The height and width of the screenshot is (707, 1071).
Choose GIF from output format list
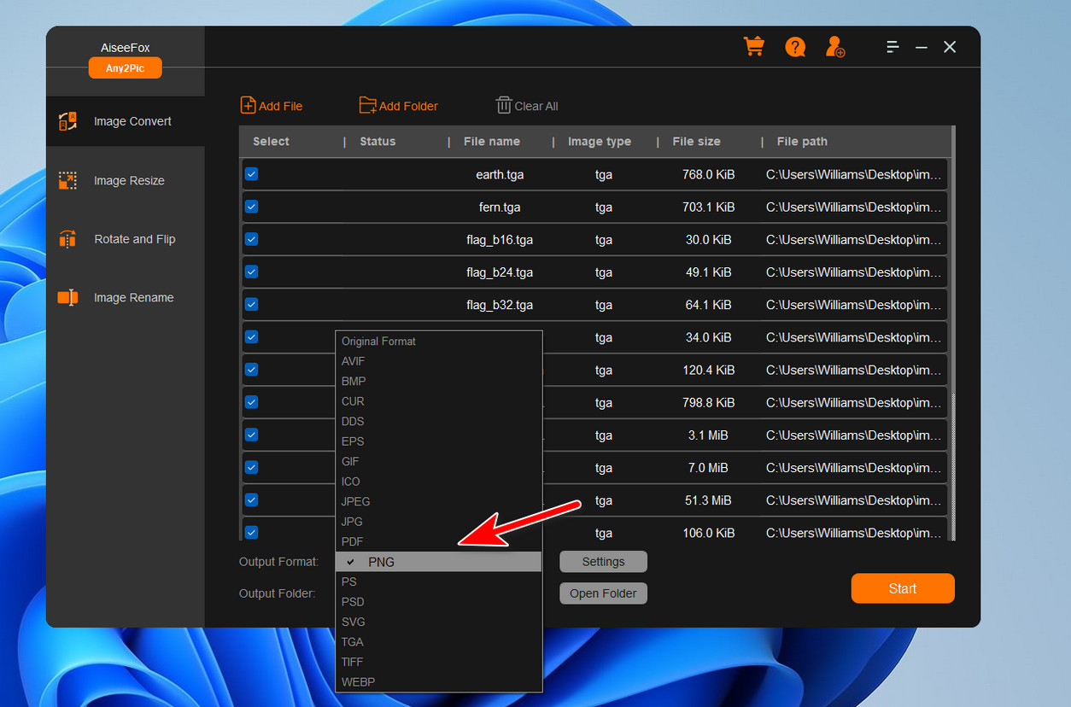pyautogui.click(x=439, y=461)
